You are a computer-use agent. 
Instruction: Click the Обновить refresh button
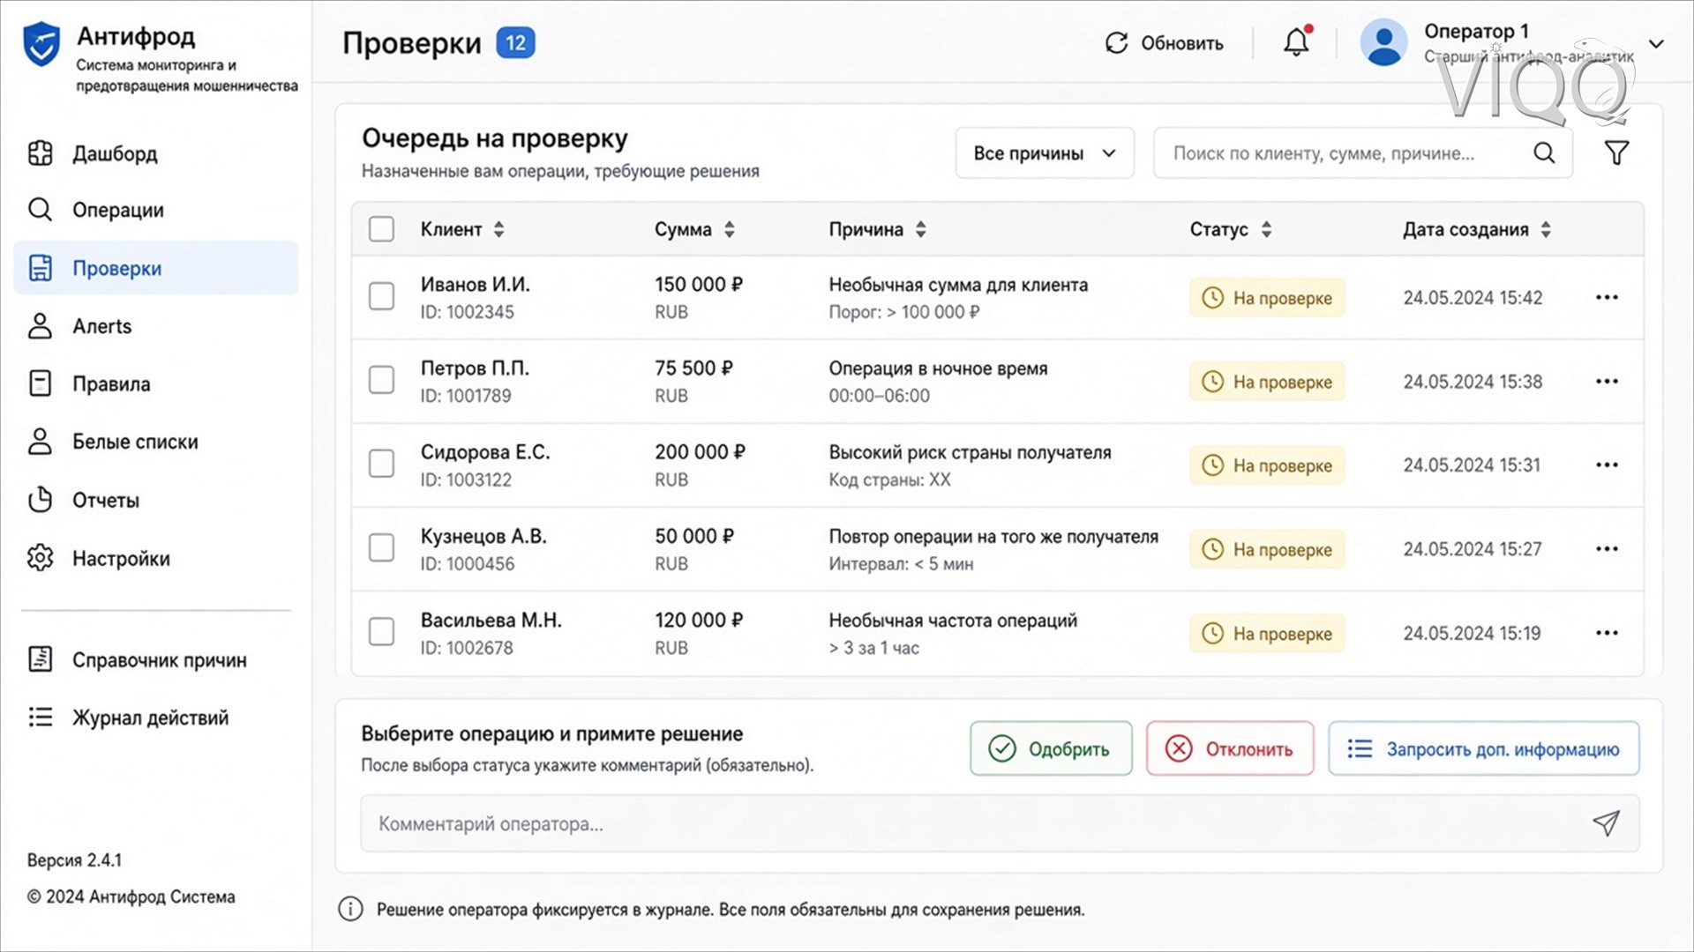[1164, 43]
